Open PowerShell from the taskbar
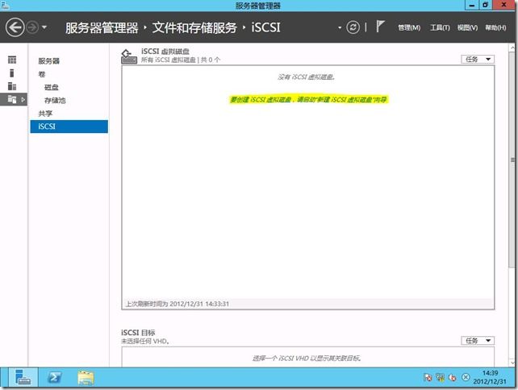 [55, 377]
